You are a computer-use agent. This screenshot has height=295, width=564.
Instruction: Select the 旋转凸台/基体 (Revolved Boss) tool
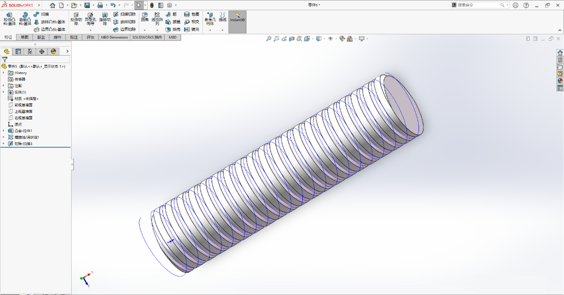(24, 19)
